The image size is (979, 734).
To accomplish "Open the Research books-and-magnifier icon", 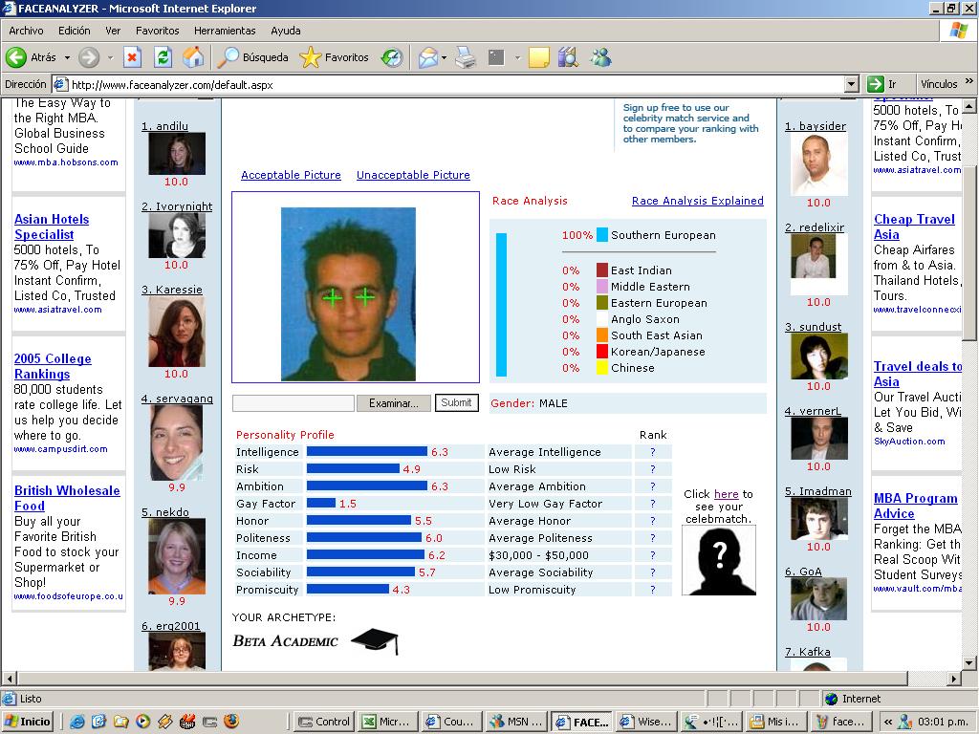I will click(568, 57).
